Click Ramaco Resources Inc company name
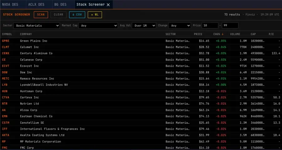 (37, 79)
